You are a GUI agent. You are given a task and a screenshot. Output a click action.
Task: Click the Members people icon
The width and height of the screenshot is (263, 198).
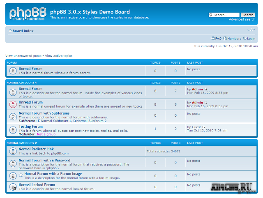[x=225, y=38]
